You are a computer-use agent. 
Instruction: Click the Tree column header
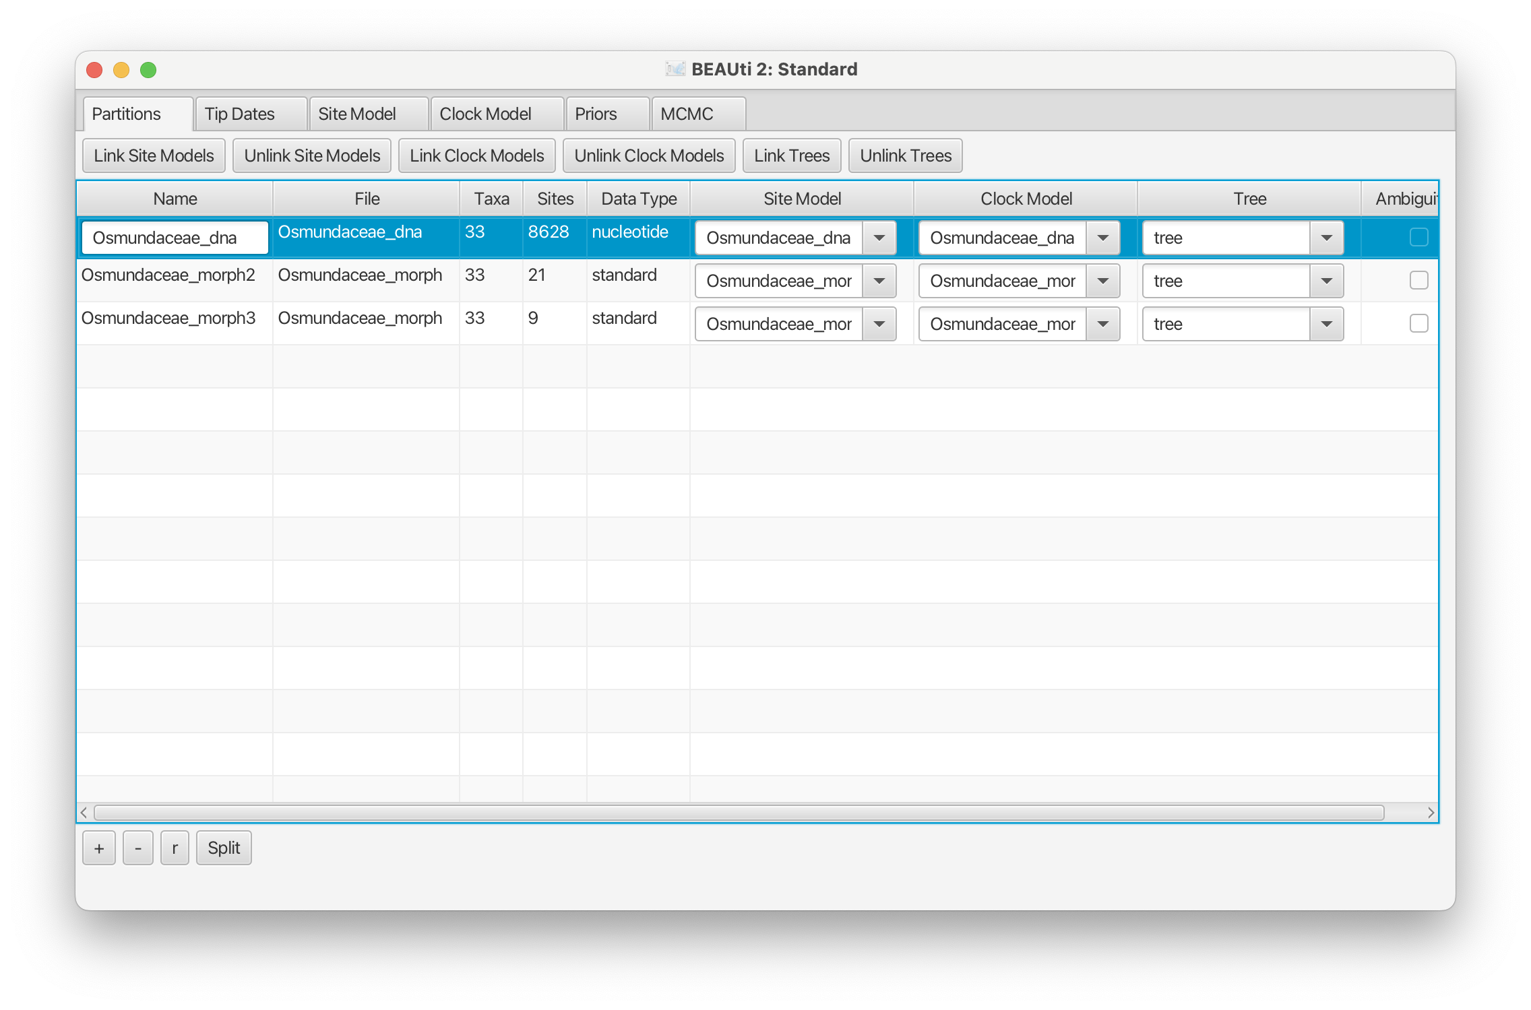[1249, 199]
